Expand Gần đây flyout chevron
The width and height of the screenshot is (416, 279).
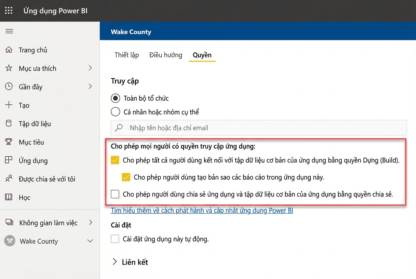point(91,87)
